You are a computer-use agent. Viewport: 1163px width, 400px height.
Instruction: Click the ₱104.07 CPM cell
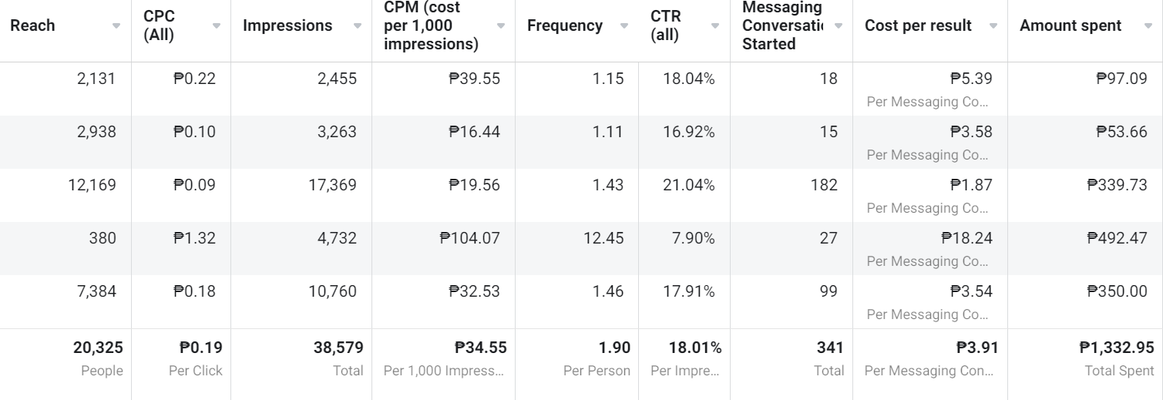pos(474,238)
